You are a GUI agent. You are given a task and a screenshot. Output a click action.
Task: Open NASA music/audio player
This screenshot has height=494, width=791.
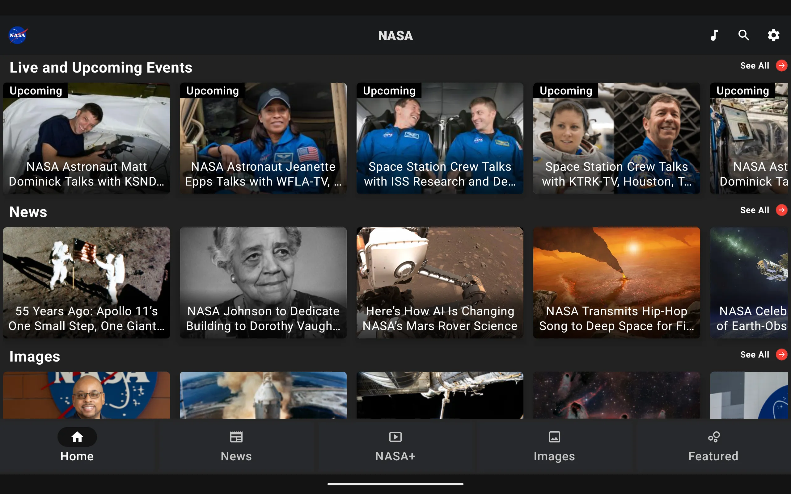coord(714,35)
